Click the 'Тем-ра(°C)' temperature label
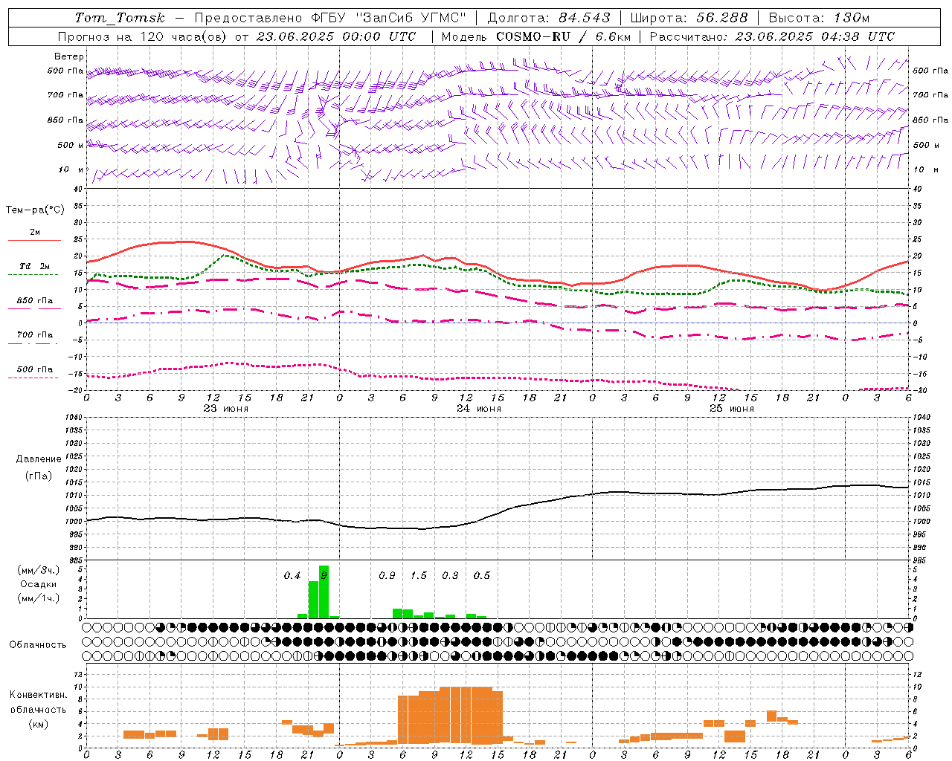 [35, 210]
